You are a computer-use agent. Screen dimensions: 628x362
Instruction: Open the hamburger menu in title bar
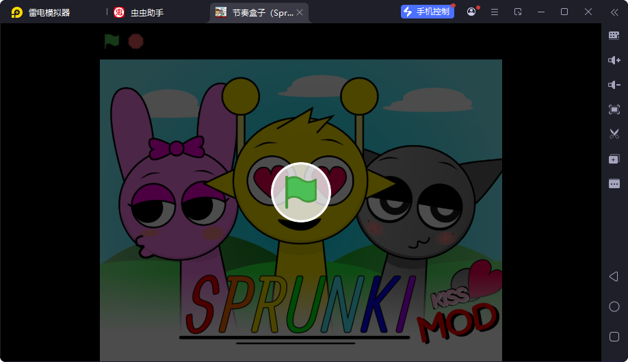pos(495,12)
